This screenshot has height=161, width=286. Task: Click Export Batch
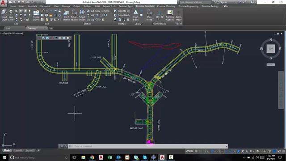click(122, 15)
